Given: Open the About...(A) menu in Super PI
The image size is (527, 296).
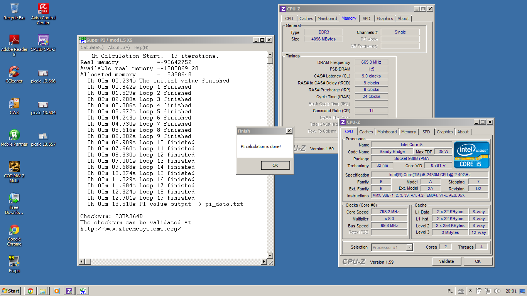Looking at the screenshot, I should click(119, 47).
